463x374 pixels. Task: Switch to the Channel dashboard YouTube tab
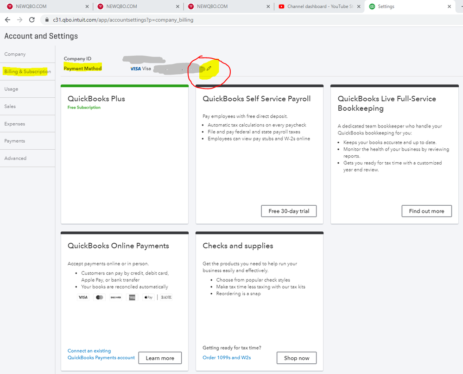point(319,6)
